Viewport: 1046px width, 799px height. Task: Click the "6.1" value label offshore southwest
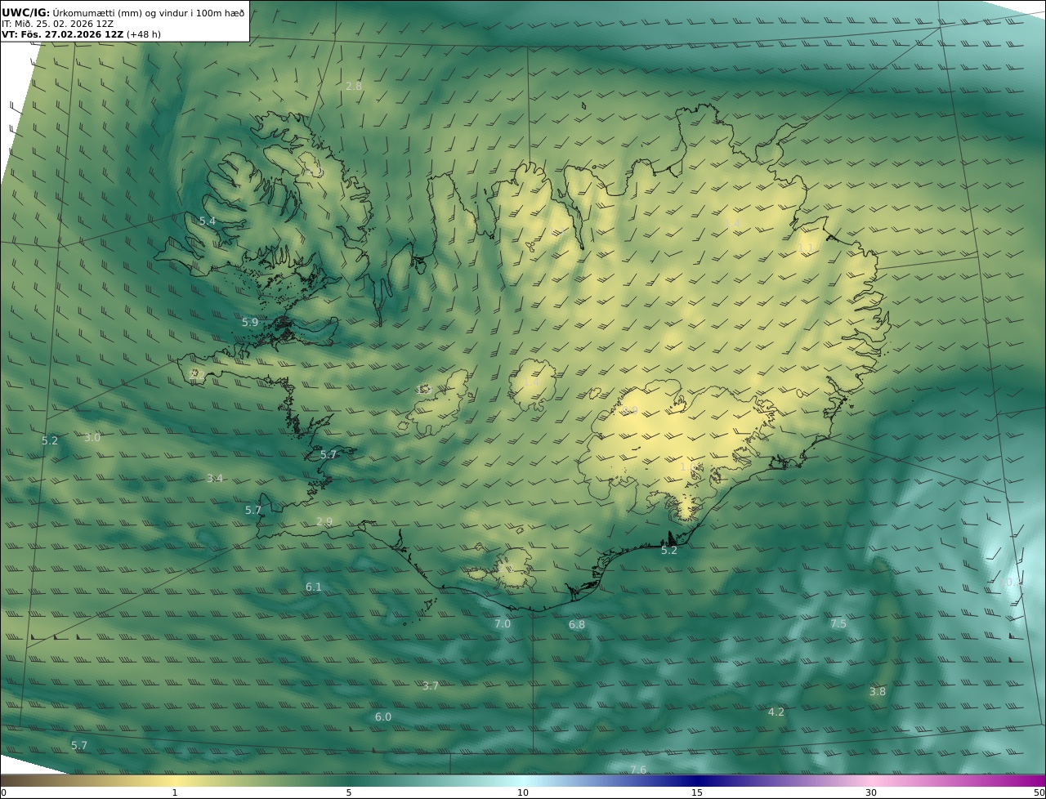(314, 587)
